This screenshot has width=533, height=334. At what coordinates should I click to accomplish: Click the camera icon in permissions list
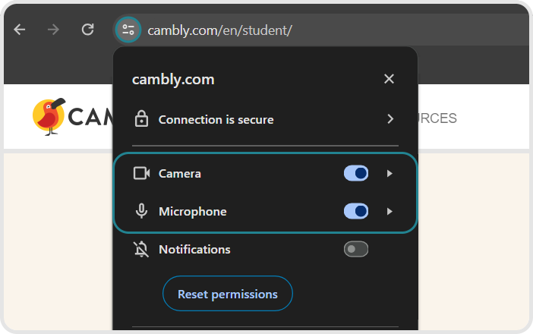point(141,173)
